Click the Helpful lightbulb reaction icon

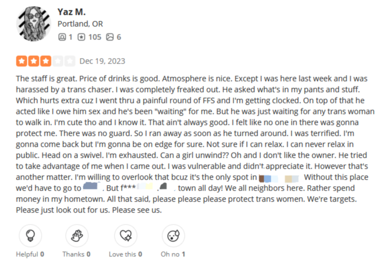pos(31,235)
